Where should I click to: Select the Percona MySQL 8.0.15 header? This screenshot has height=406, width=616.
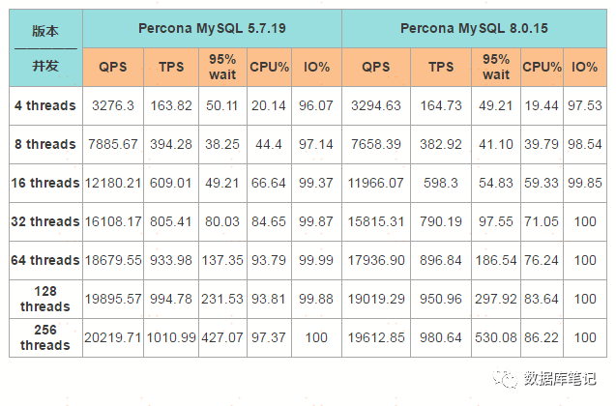click(474, 28)
